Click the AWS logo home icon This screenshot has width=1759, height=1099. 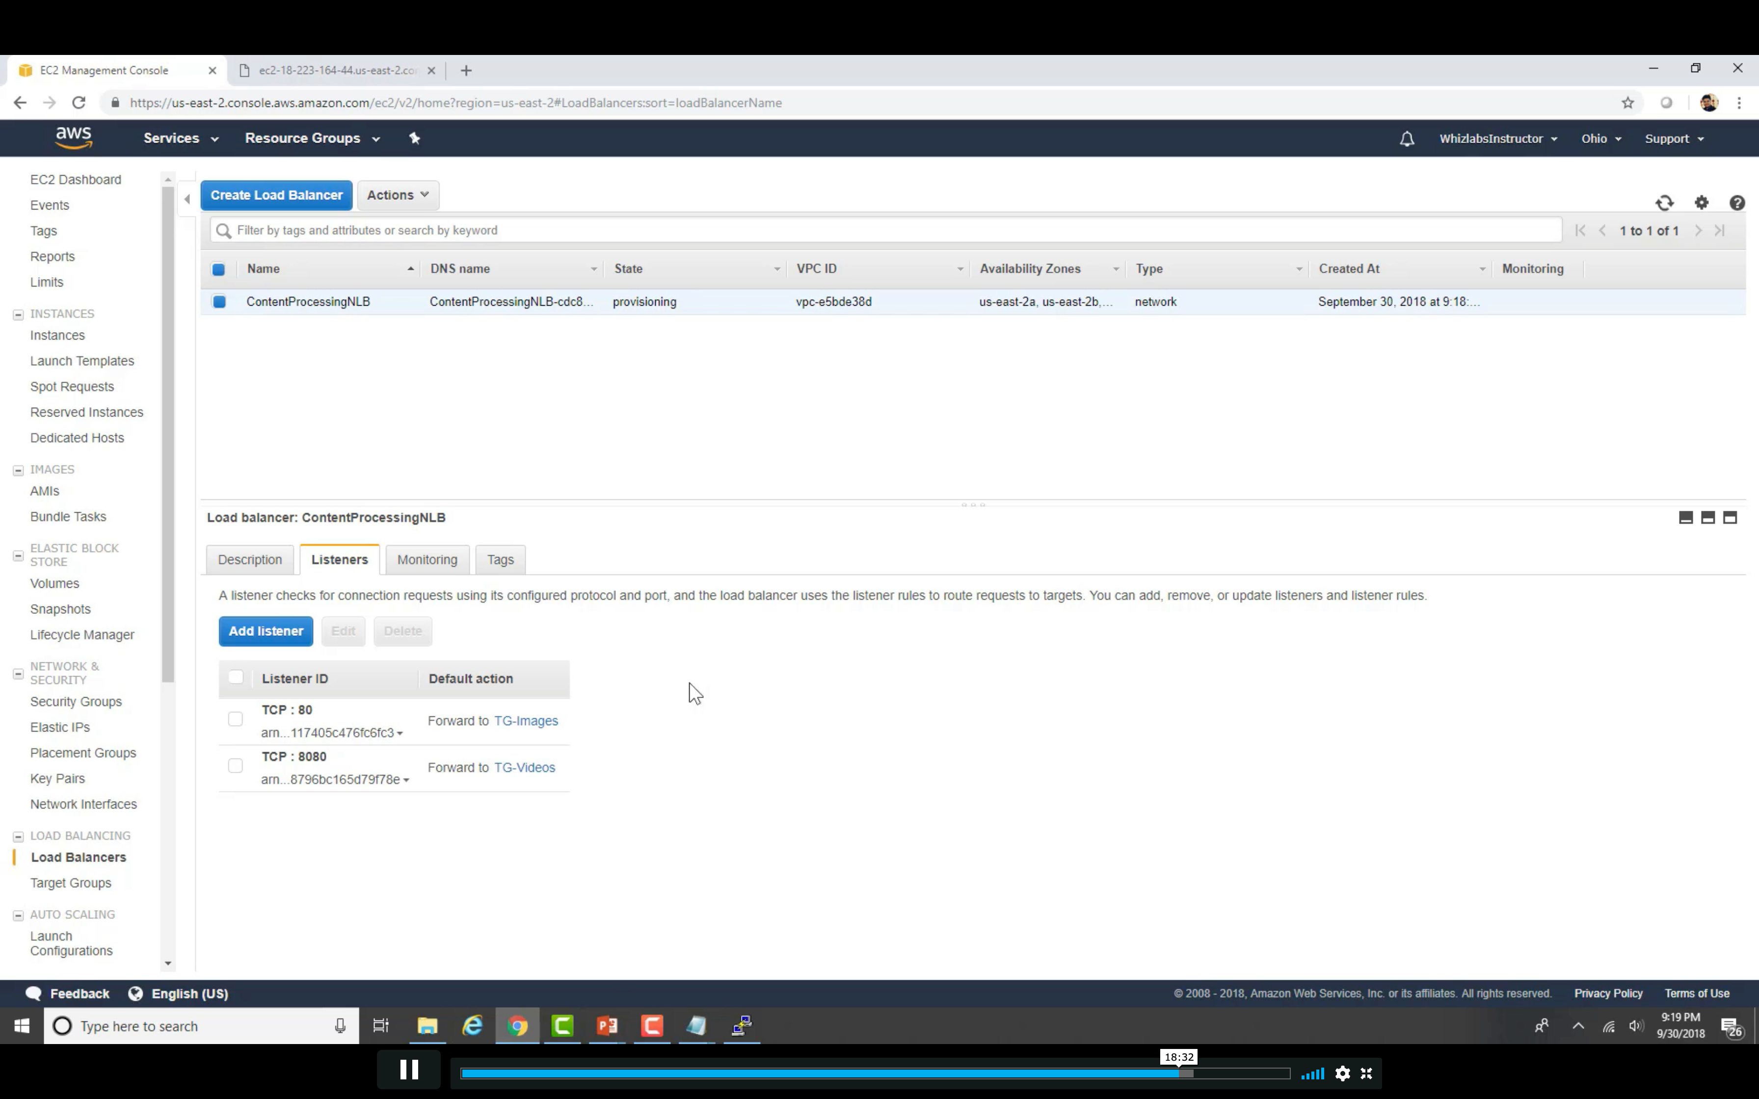tap(74, 137)
